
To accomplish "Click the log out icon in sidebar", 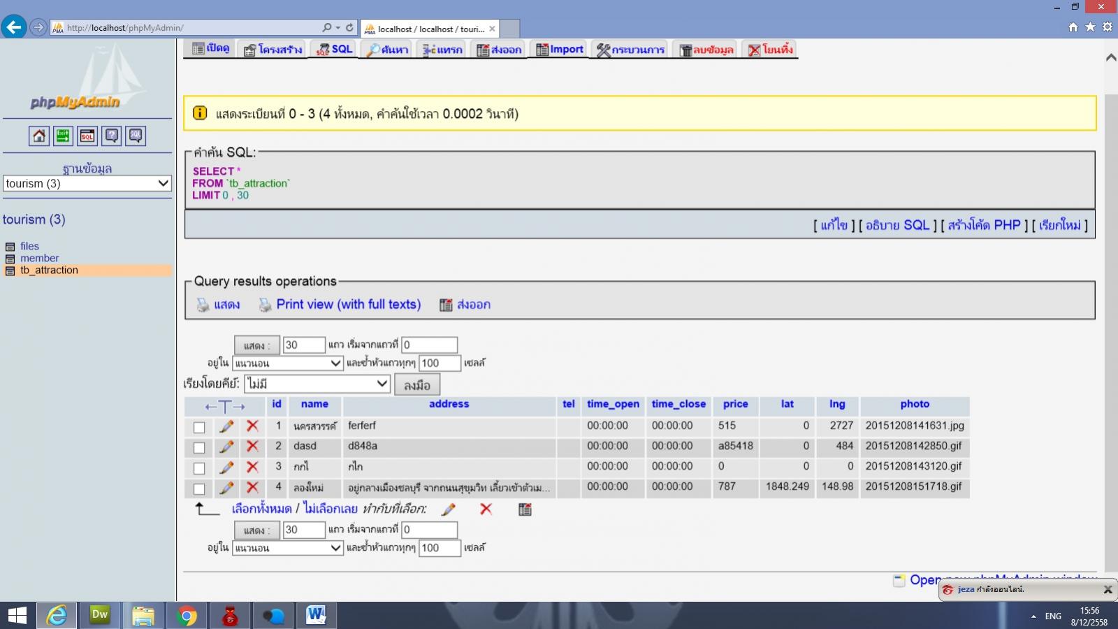I will point(63,136).
